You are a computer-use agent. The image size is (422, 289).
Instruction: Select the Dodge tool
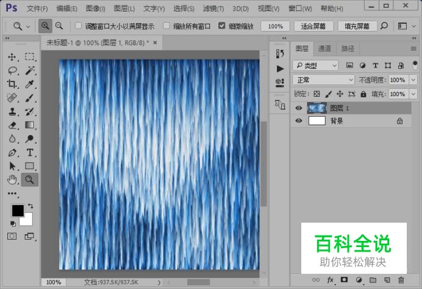pos(30,139)
